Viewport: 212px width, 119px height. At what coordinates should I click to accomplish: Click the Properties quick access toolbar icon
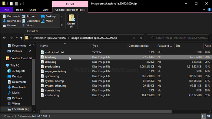[x=12, y=4]
